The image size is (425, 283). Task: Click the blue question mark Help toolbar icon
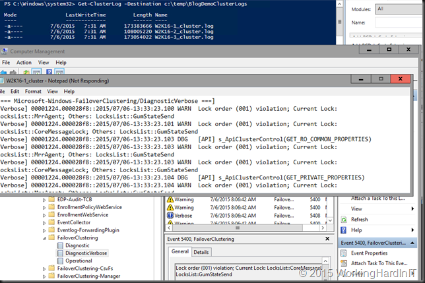(x=49, y=72)
